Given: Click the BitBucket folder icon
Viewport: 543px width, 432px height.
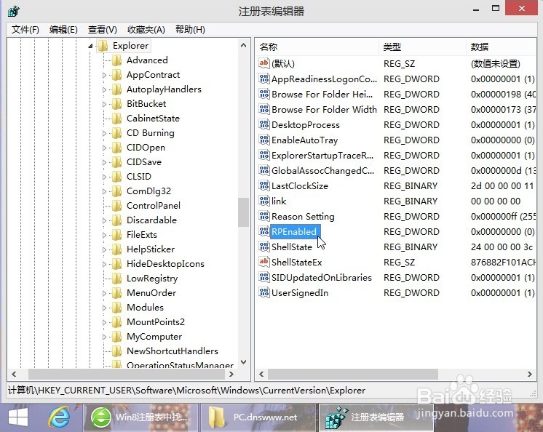Looking at the screenshot, I should pyautogui.click(x=117, y=104).
